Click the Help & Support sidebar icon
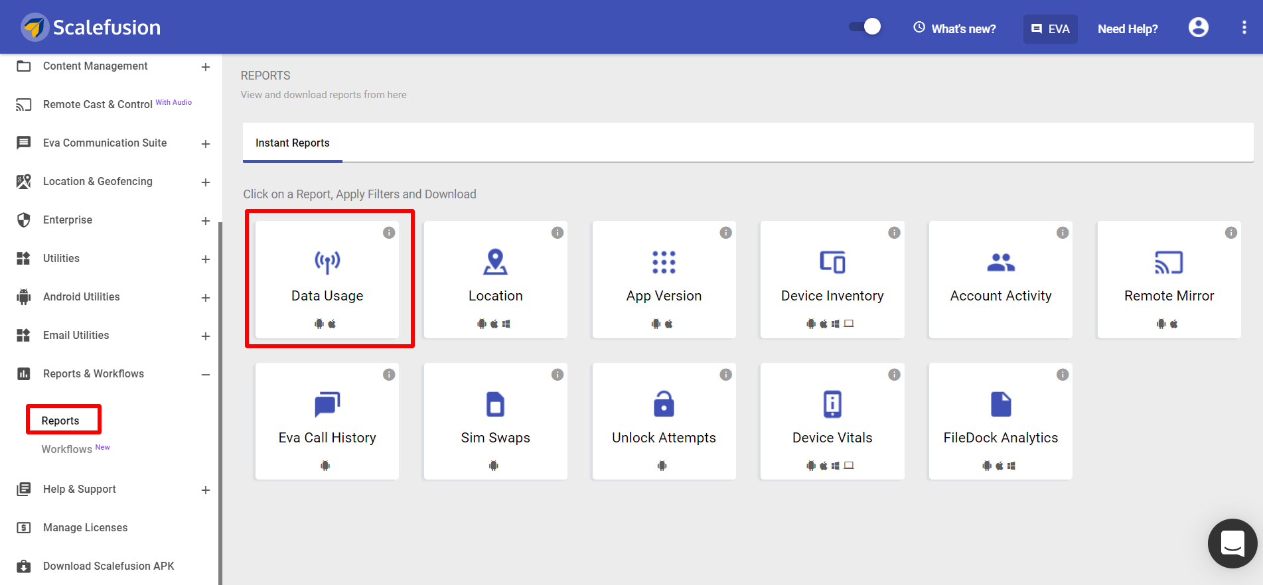The height and width of the screenshot is (585, 1263). [24, 489]
